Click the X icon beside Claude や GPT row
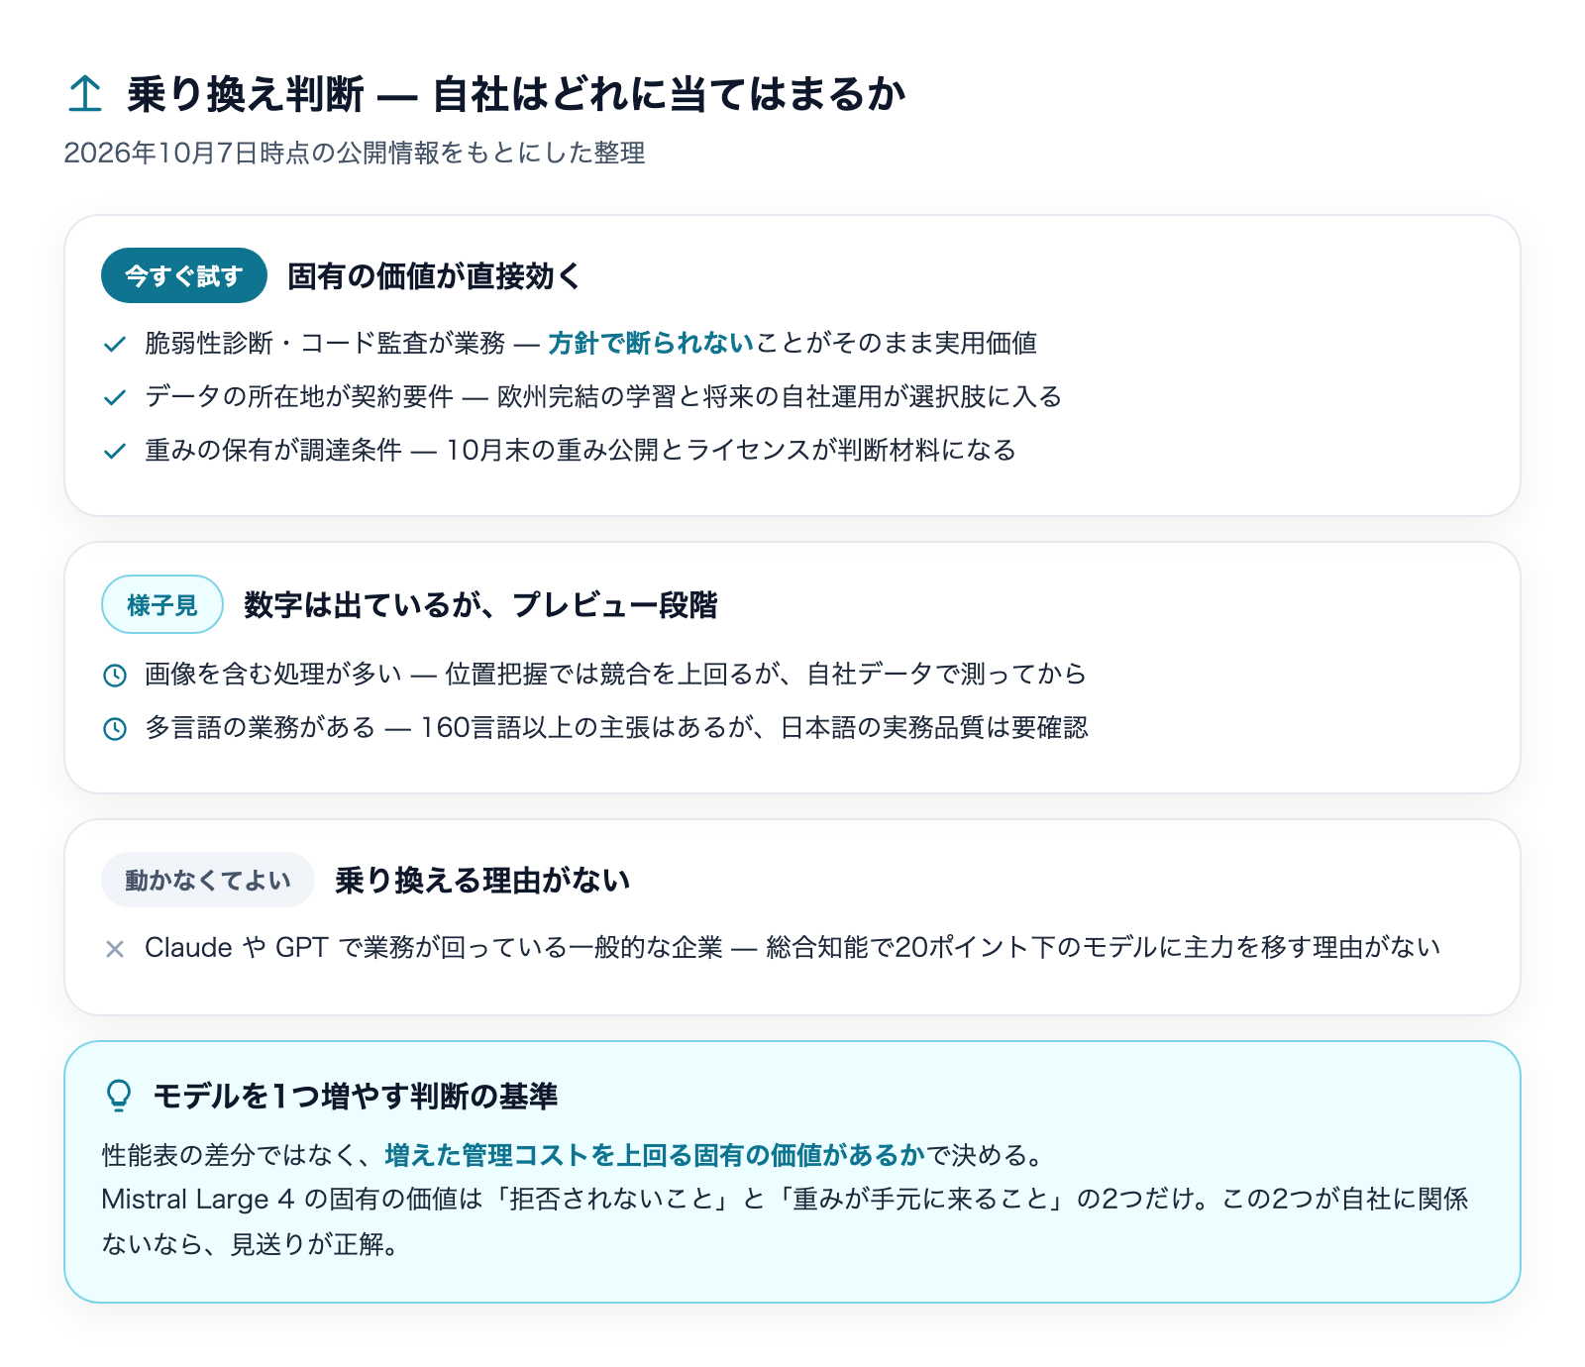Viewport: 1585px width, 1367px height. point(115,949)
